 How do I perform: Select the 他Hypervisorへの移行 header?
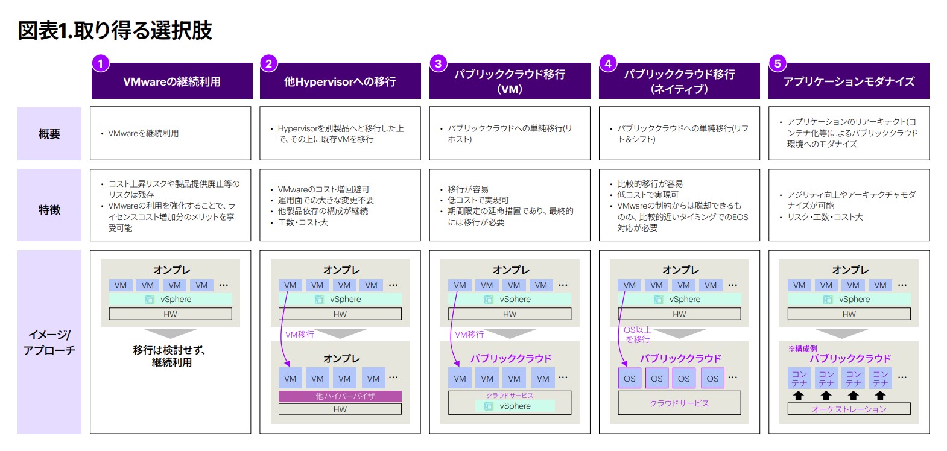(x=340, y=81)
